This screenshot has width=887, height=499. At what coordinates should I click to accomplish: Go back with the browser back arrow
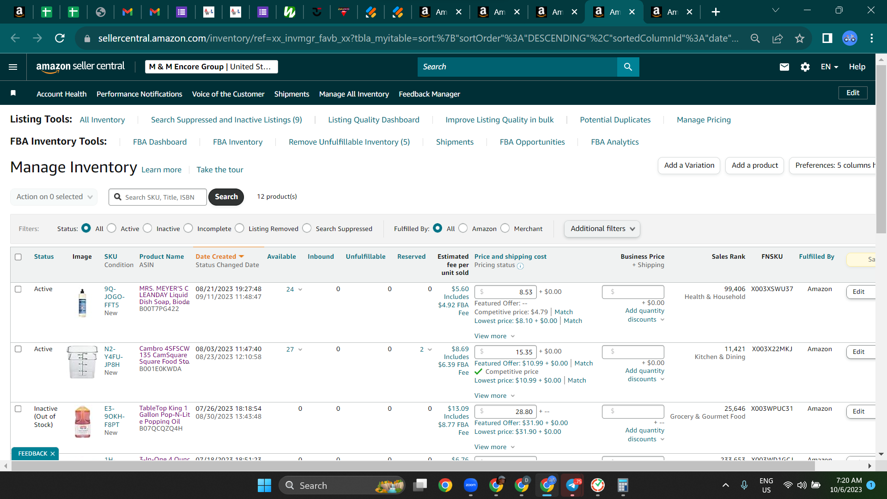click(15, 38)
